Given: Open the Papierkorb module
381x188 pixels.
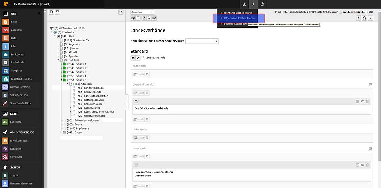Looking at the screenshot, I should pos(16,62).
